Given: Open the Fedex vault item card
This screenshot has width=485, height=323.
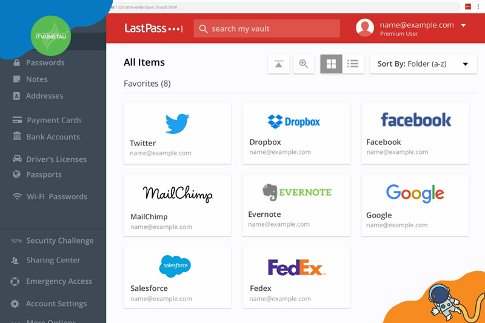Looking at the screenshot, I should [296, 278].
